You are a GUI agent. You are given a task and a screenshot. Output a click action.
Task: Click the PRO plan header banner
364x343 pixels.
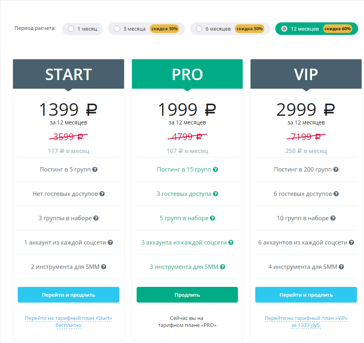click(x=187, y=74)
